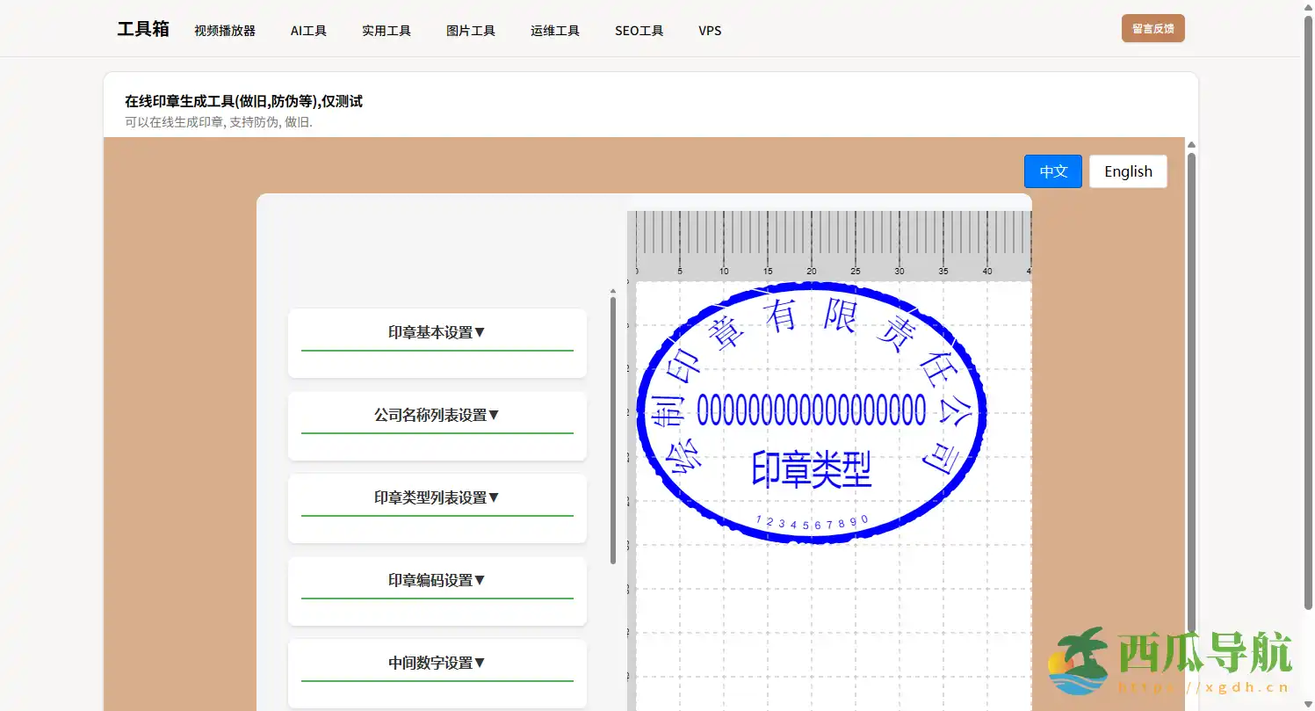Screen dimensions: 1315x711
Task: Expand the 印章类型列表设置 section
Action: 437,498
